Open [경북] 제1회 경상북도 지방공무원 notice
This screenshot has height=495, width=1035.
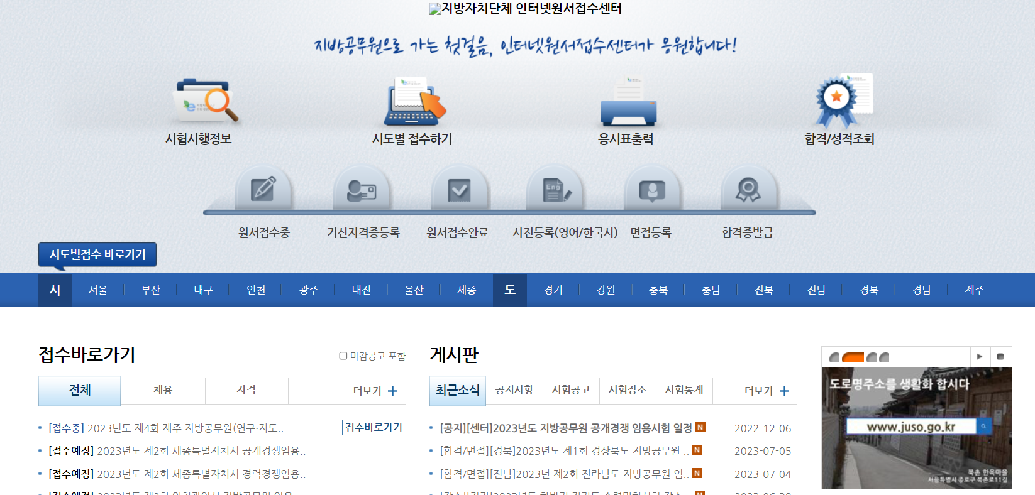tap(565, 451)
